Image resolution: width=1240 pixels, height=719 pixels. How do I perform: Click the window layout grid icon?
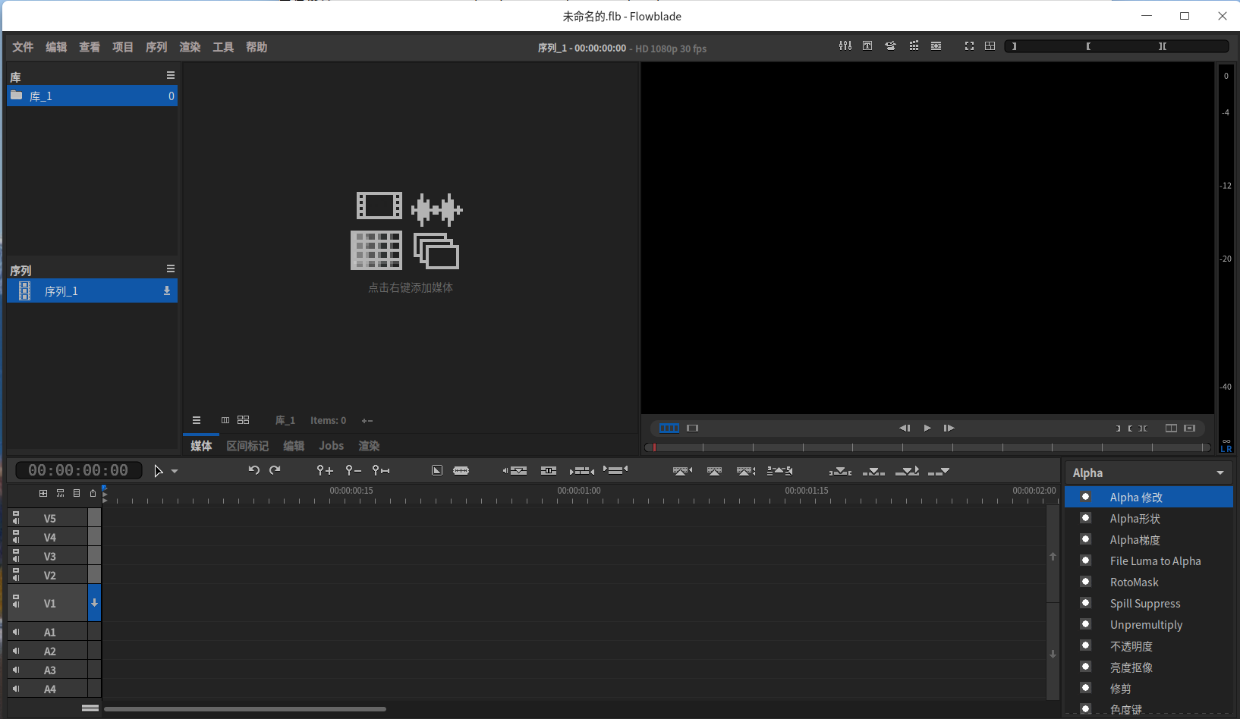tap(990, 46)
